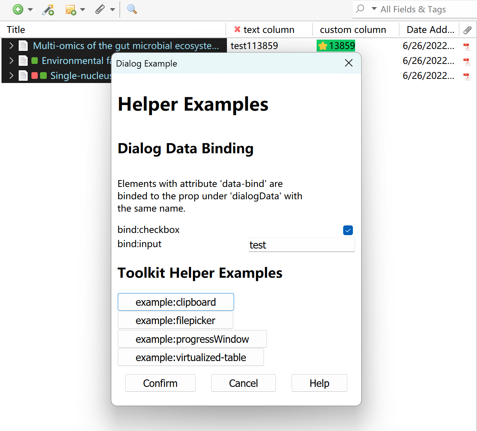
Task: Click the PDF icon in the second row
Action: pos(467,61)
